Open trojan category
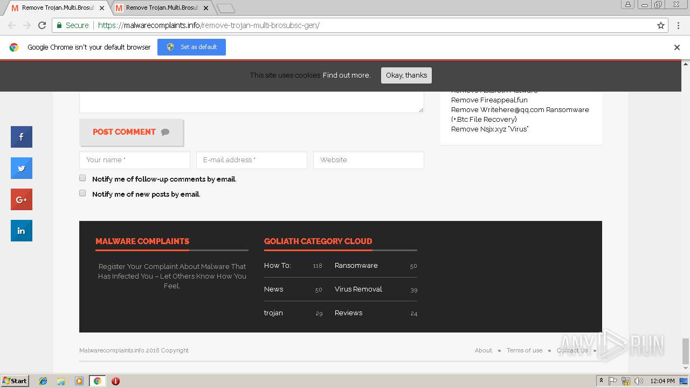690x388 pixels. click(x=273, y=313)
